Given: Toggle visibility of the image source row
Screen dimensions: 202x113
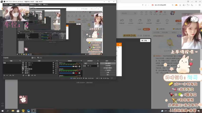Looking at the screenshot, I should pos(53,67).
